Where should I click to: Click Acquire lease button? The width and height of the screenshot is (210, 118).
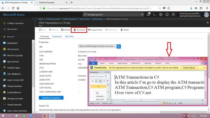pyautogui.click(x=95, y=30)
